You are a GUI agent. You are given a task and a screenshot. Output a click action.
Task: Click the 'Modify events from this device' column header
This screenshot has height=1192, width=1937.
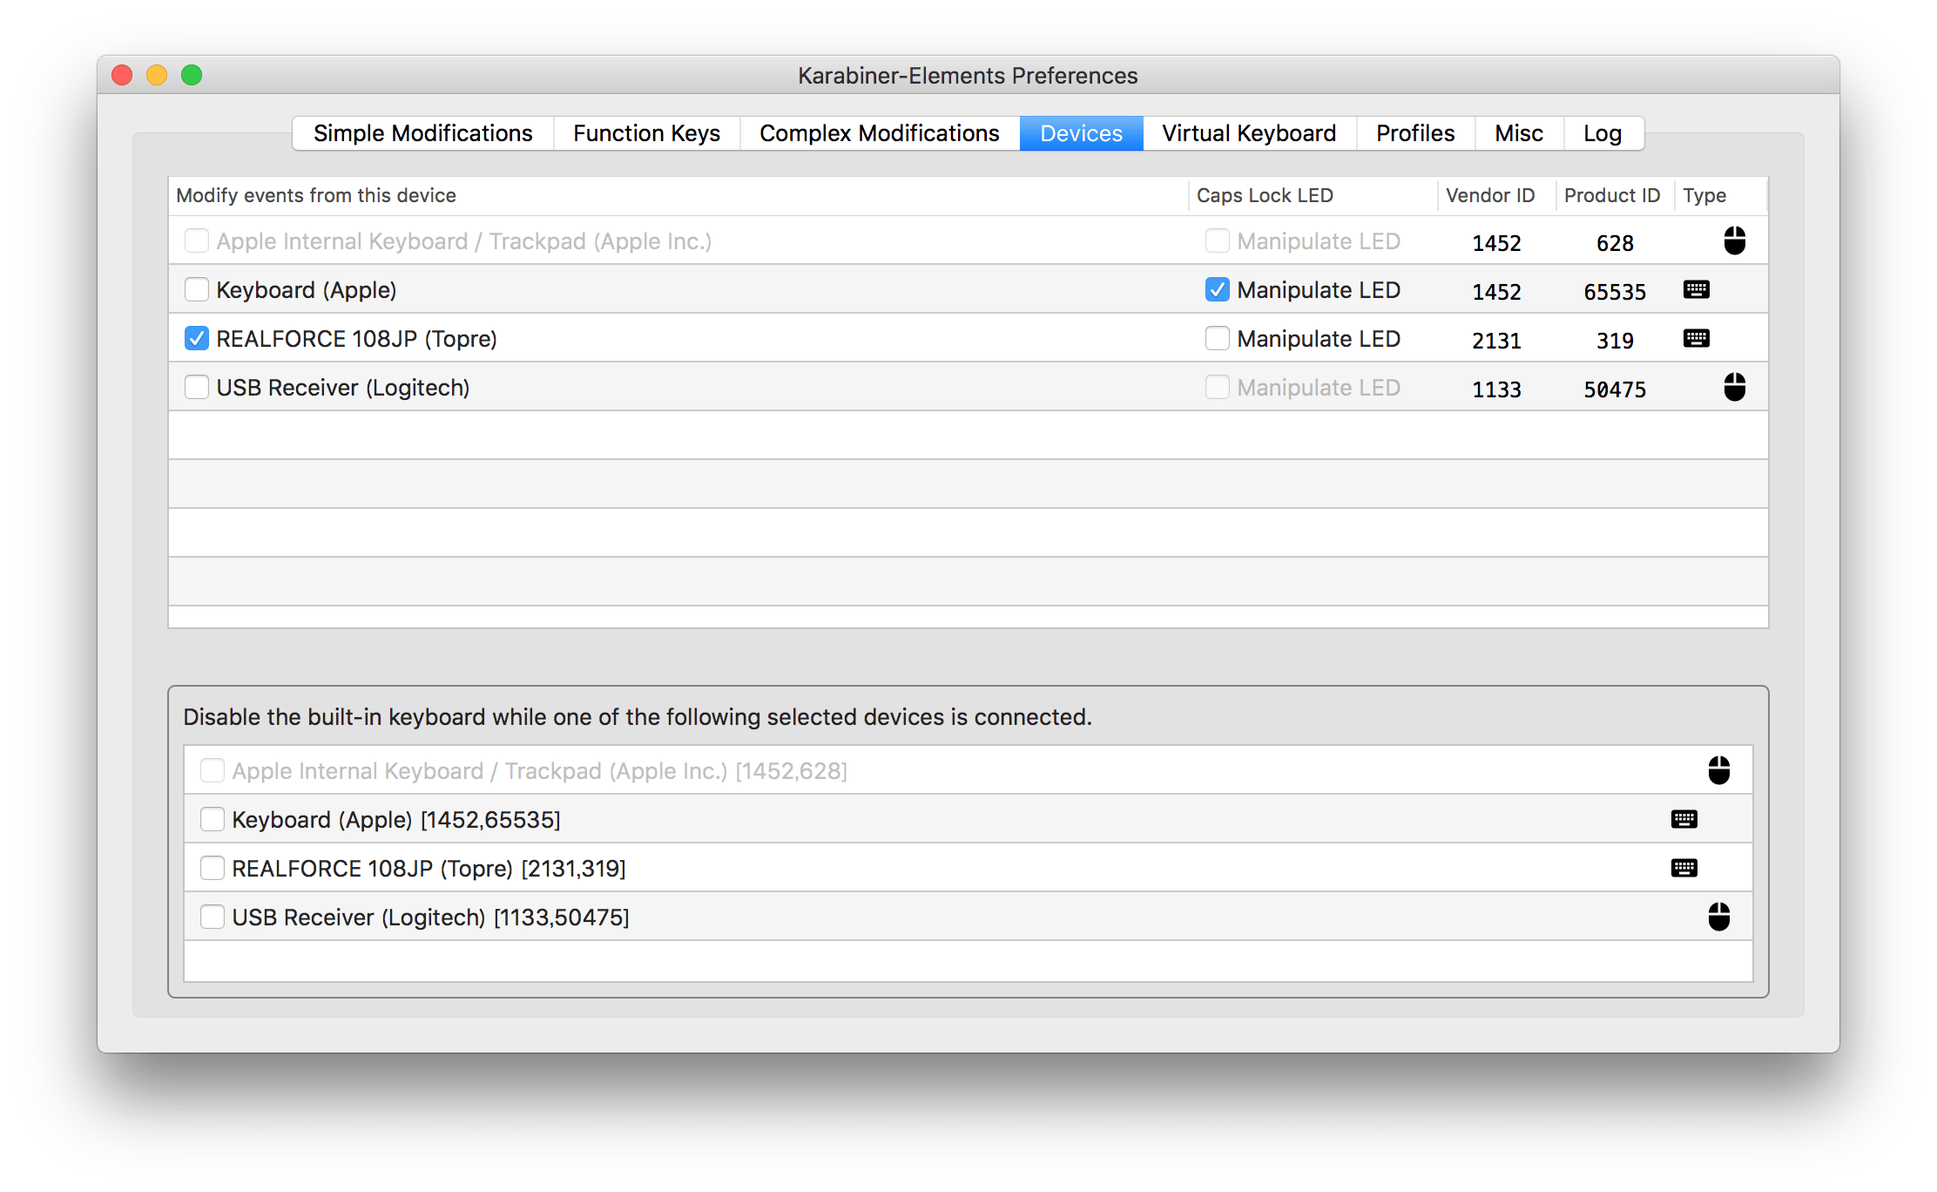point(678,195)
